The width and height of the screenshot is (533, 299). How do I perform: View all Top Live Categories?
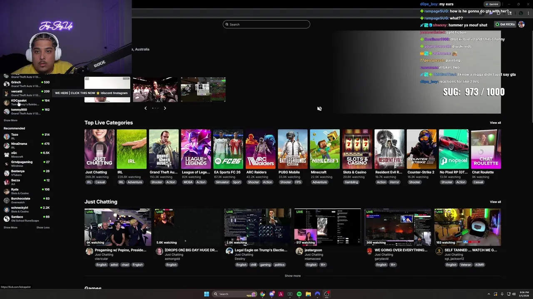click(495, 123)
